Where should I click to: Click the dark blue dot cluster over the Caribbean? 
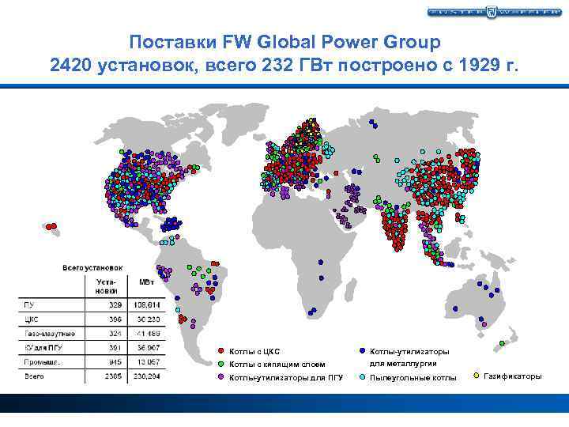click(171, 224)
